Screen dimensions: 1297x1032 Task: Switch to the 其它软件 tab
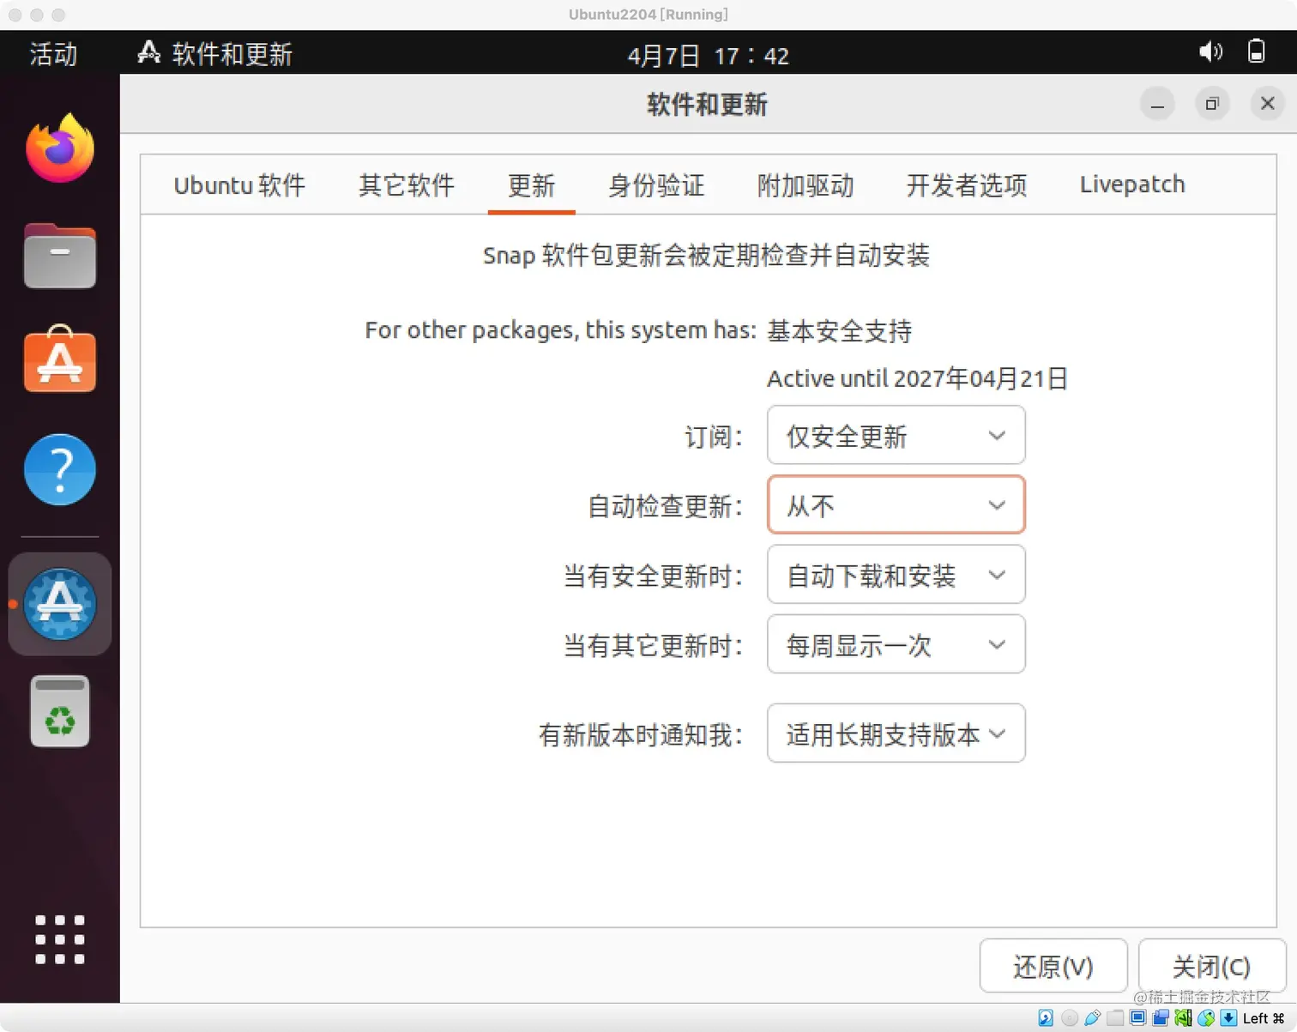pyautogui.click(x=407, y=185)
